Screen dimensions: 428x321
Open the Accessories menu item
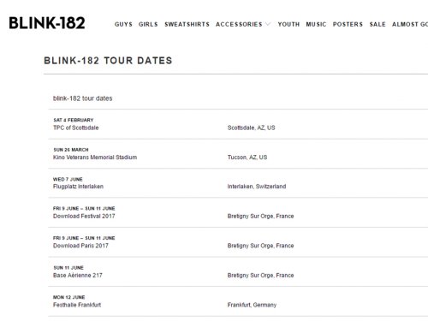(239, 24)
